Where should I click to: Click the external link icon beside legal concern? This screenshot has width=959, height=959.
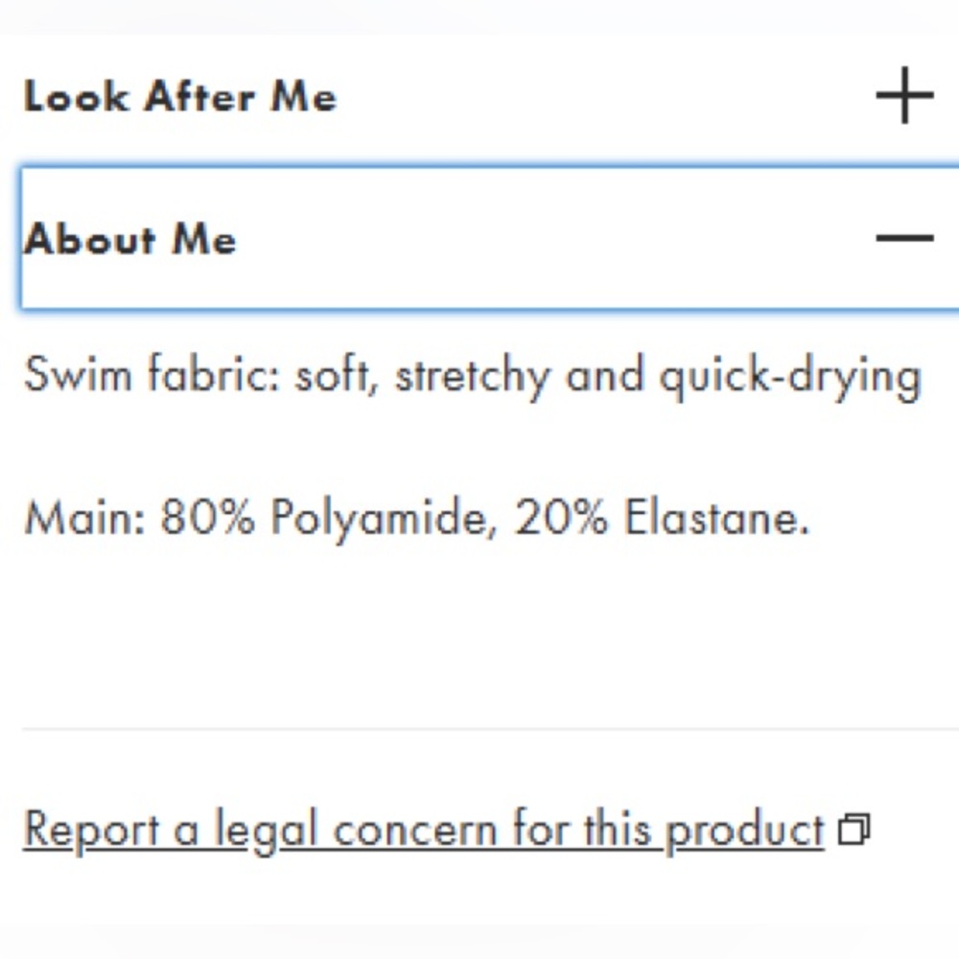[x=854, y=830]
